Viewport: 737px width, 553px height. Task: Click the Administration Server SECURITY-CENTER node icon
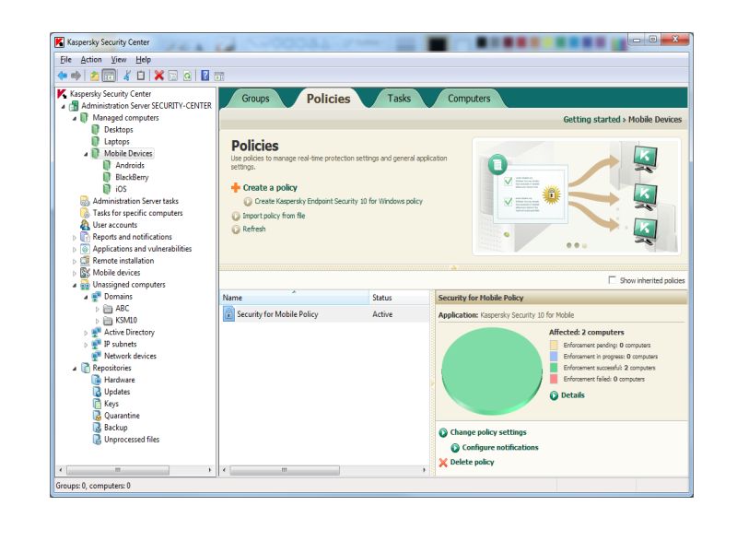click(74, 106)
